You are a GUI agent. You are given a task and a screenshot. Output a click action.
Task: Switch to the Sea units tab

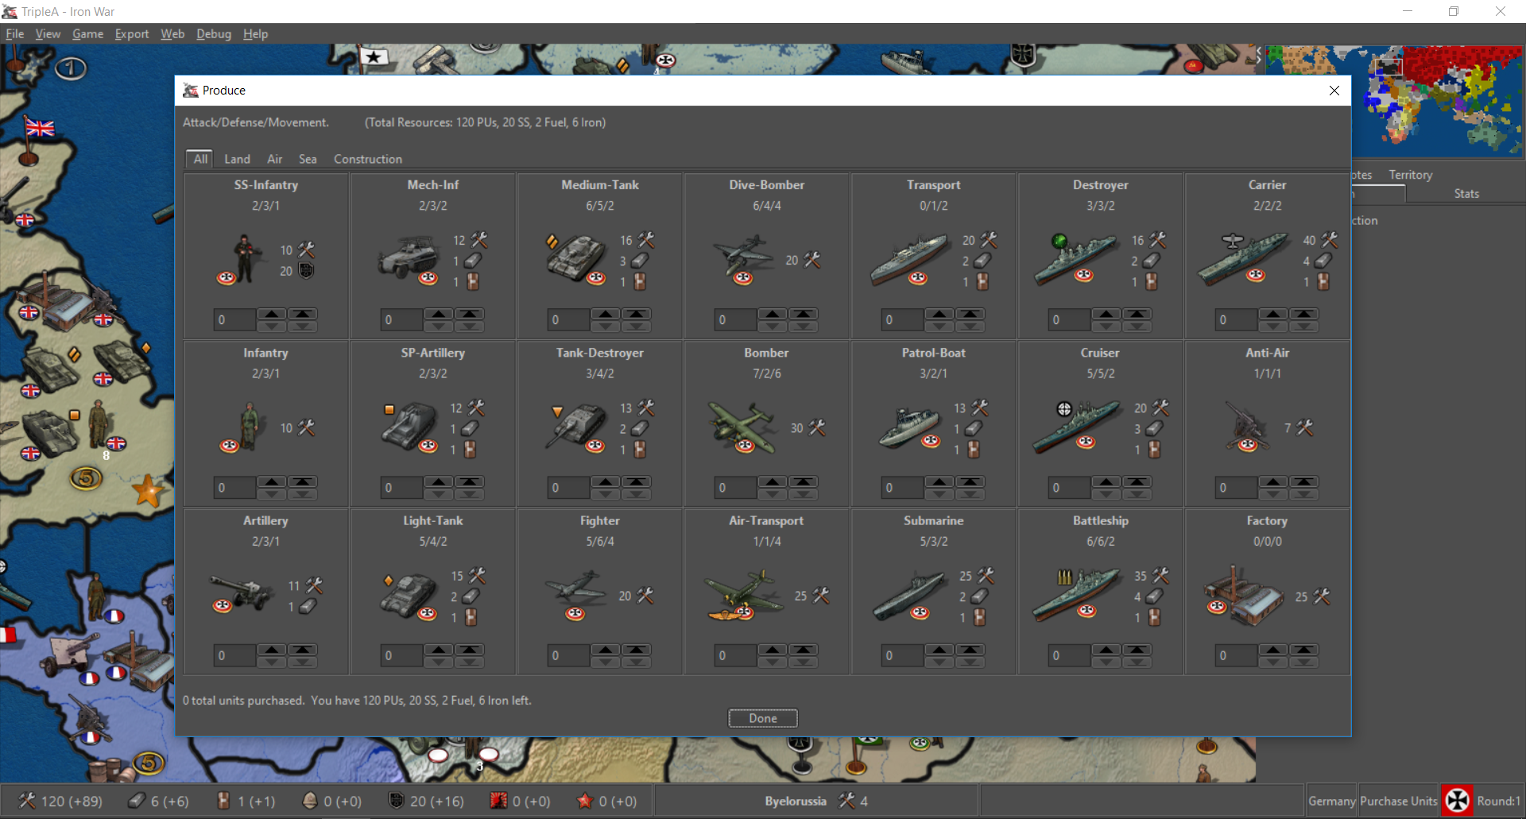coord(308,159)
